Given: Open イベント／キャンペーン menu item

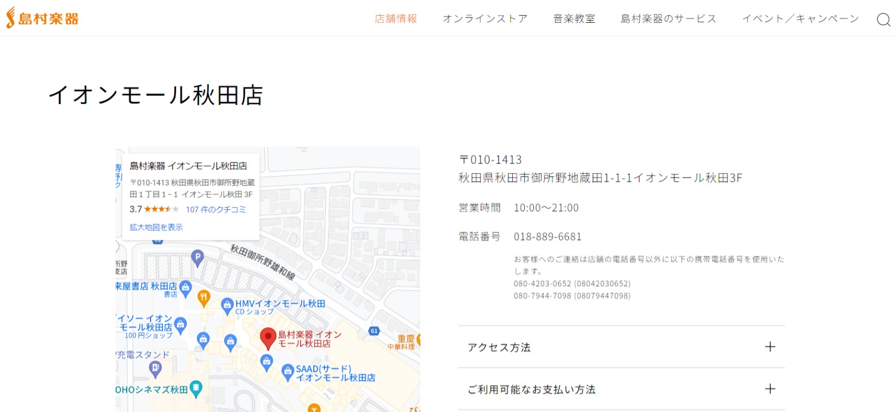Looking at the screenshot, I should pos(800,19).
